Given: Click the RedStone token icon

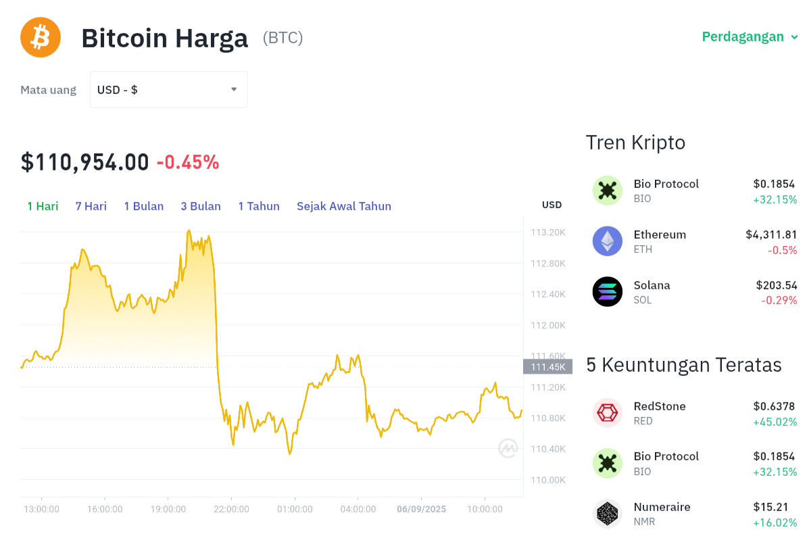Looking at the screenshot, I should point(607,413).
